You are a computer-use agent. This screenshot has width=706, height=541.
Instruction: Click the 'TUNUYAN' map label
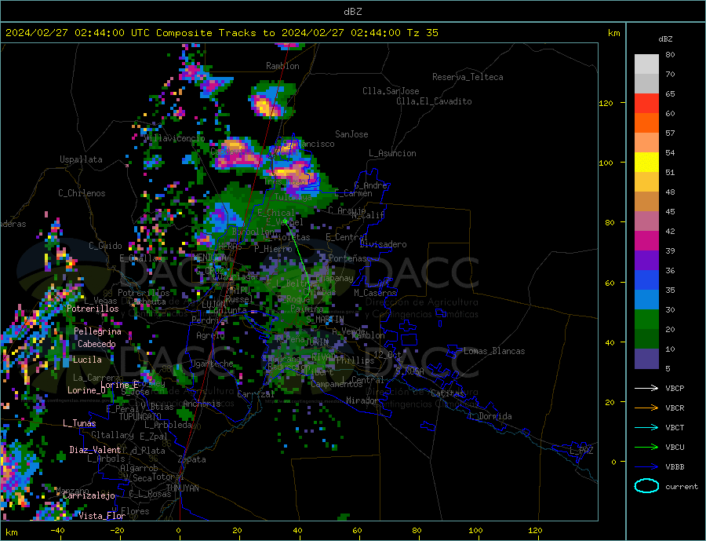pos(182,488)
